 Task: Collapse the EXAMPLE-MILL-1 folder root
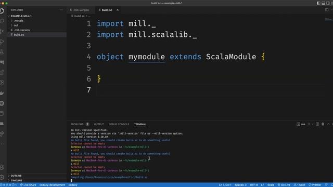tap(21, 16)
